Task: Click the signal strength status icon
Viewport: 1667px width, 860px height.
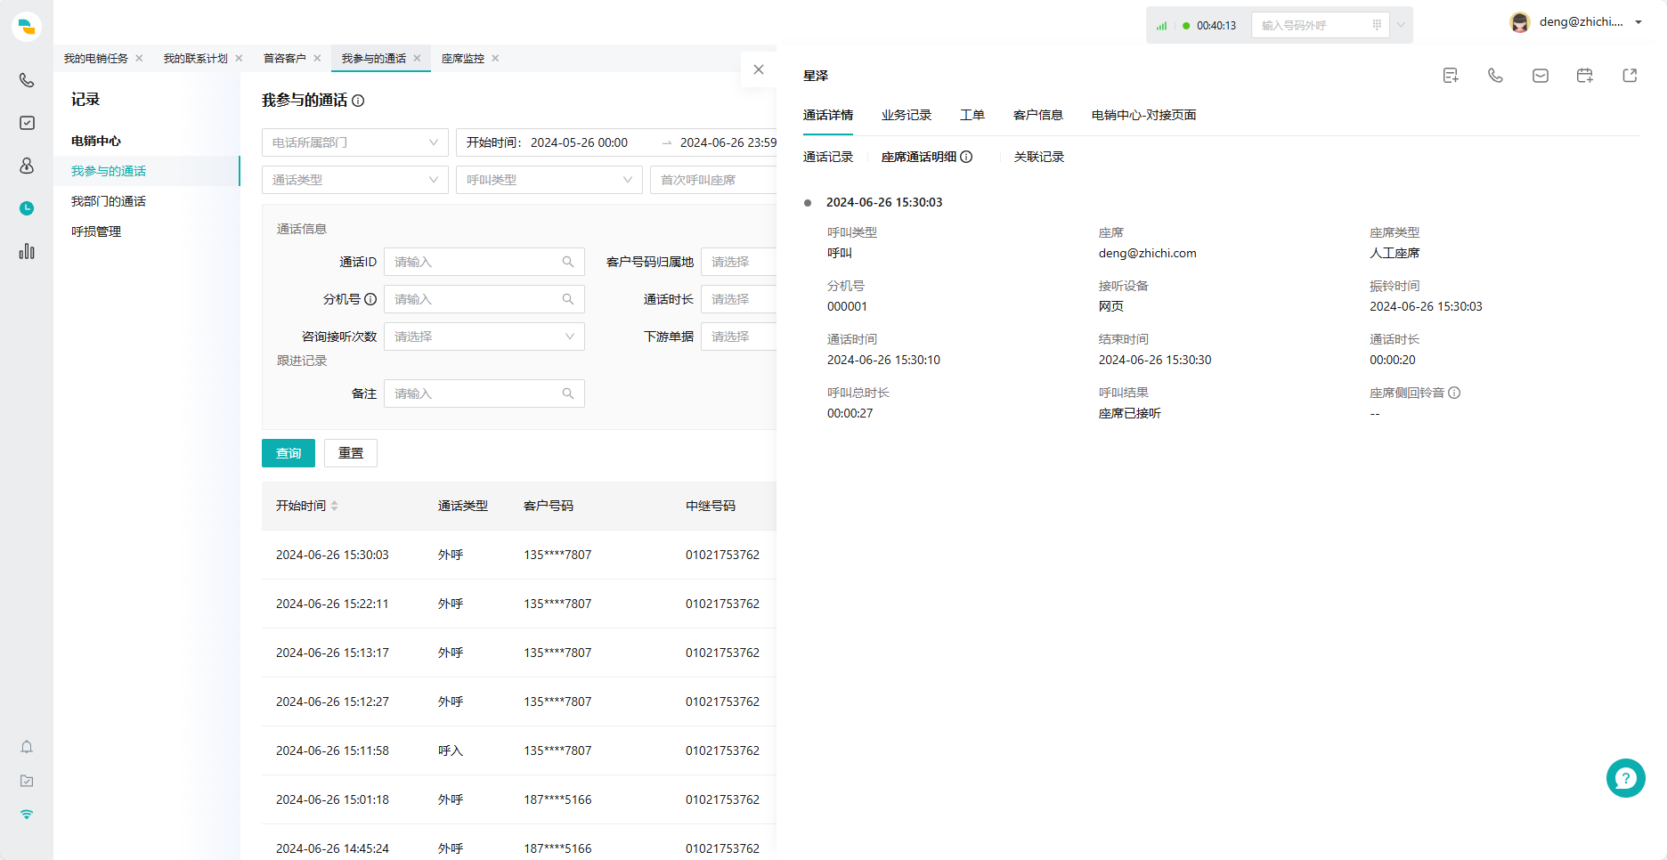Action: point(1161,26)
